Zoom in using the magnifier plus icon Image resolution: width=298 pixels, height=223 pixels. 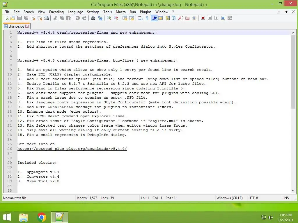[109, 18]
